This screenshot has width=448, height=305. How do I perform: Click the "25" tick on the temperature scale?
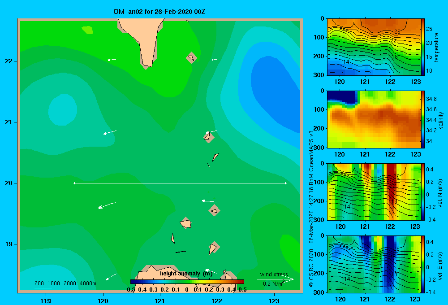(x=429, y=29)
